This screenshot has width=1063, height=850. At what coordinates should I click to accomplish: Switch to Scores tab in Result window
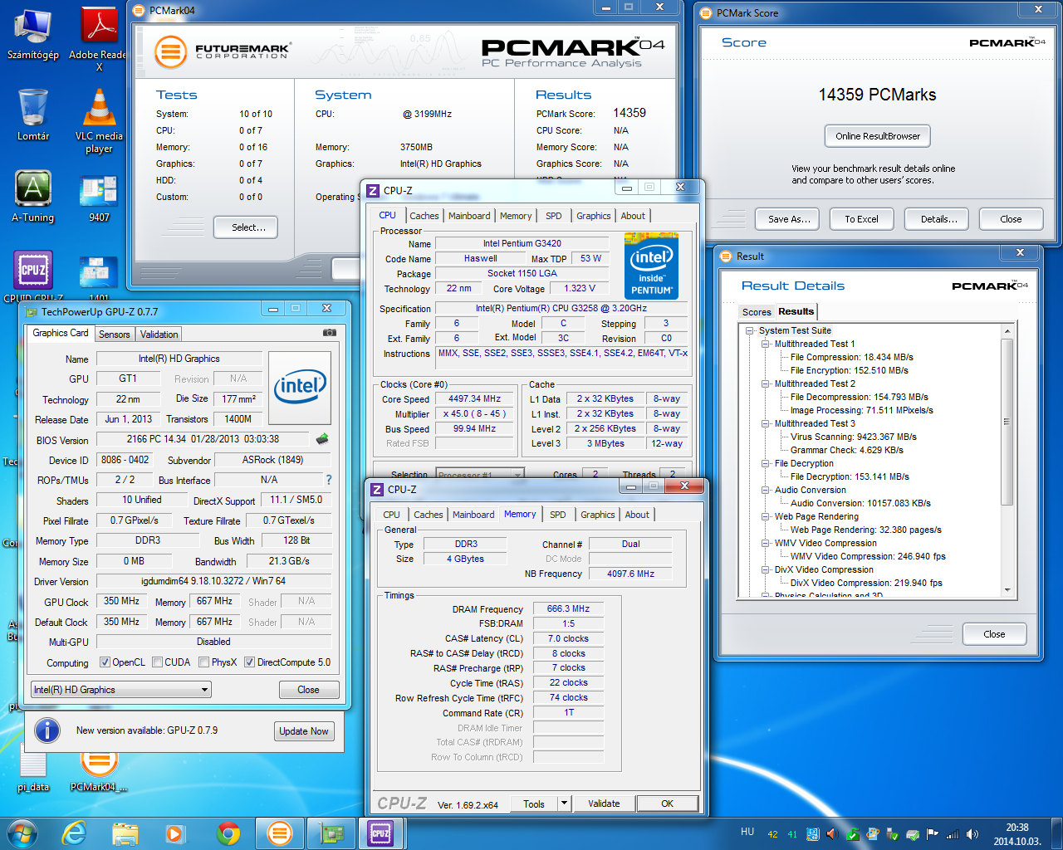pyautogui.click(x=757, y=312)
